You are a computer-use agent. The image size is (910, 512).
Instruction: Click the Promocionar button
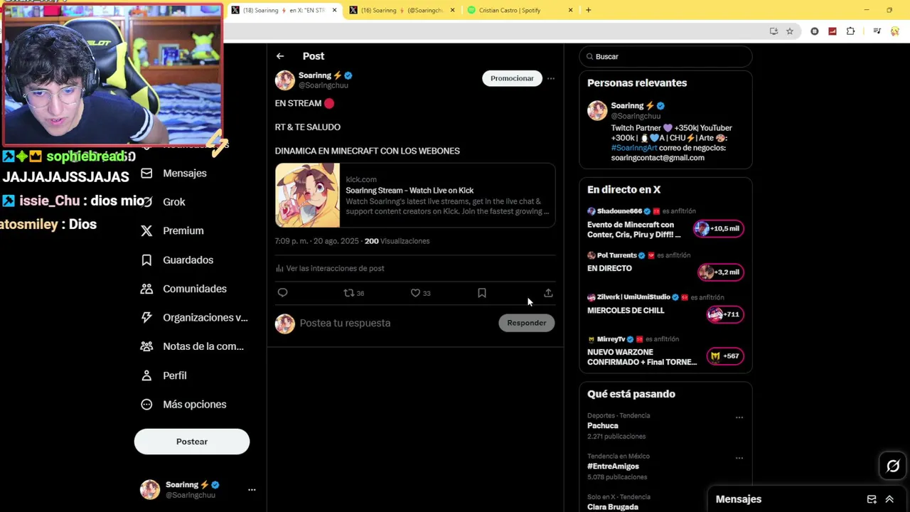pos(512,78)
